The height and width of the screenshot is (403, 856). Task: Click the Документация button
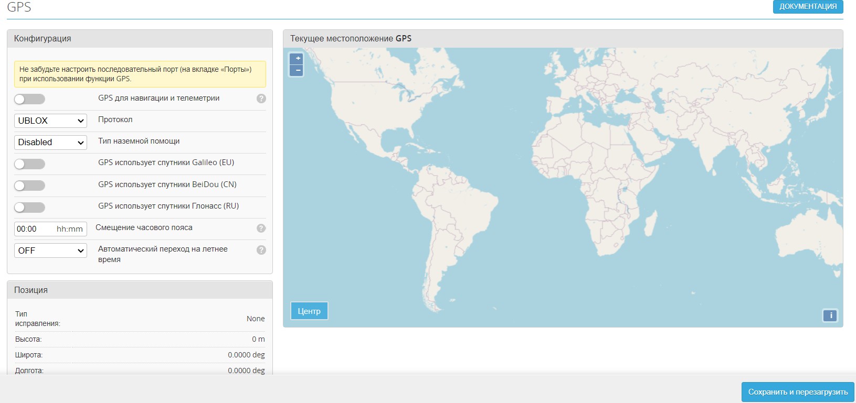(x=808, y=6)
